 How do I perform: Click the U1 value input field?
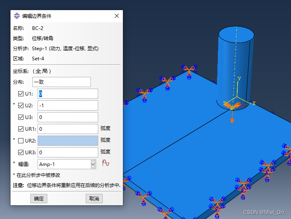point(68,94)
